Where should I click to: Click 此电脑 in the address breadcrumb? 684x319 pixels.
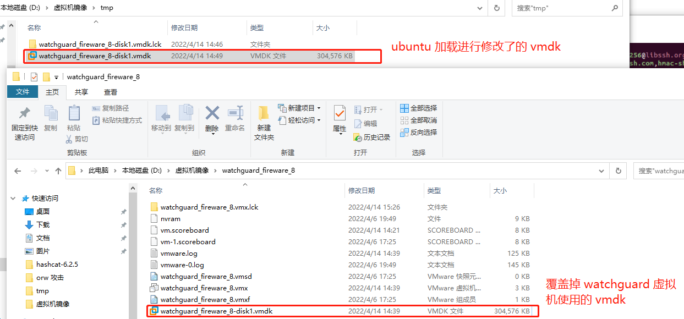99,170
